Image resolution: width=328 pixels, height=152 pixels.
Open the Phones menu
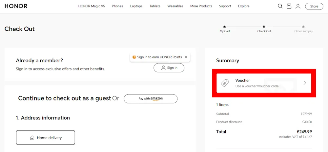(117, 6)
